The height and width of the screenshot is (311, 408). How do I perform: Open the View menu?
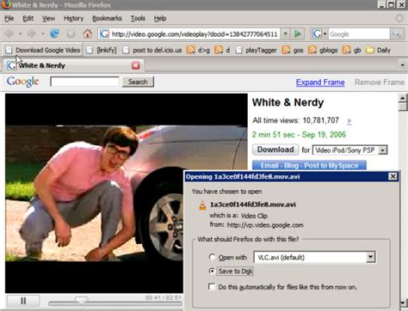coord(48,18)
